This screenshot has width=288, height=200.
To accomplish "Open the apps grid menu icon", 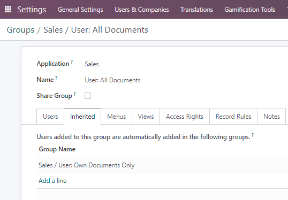I will point(8,9).
